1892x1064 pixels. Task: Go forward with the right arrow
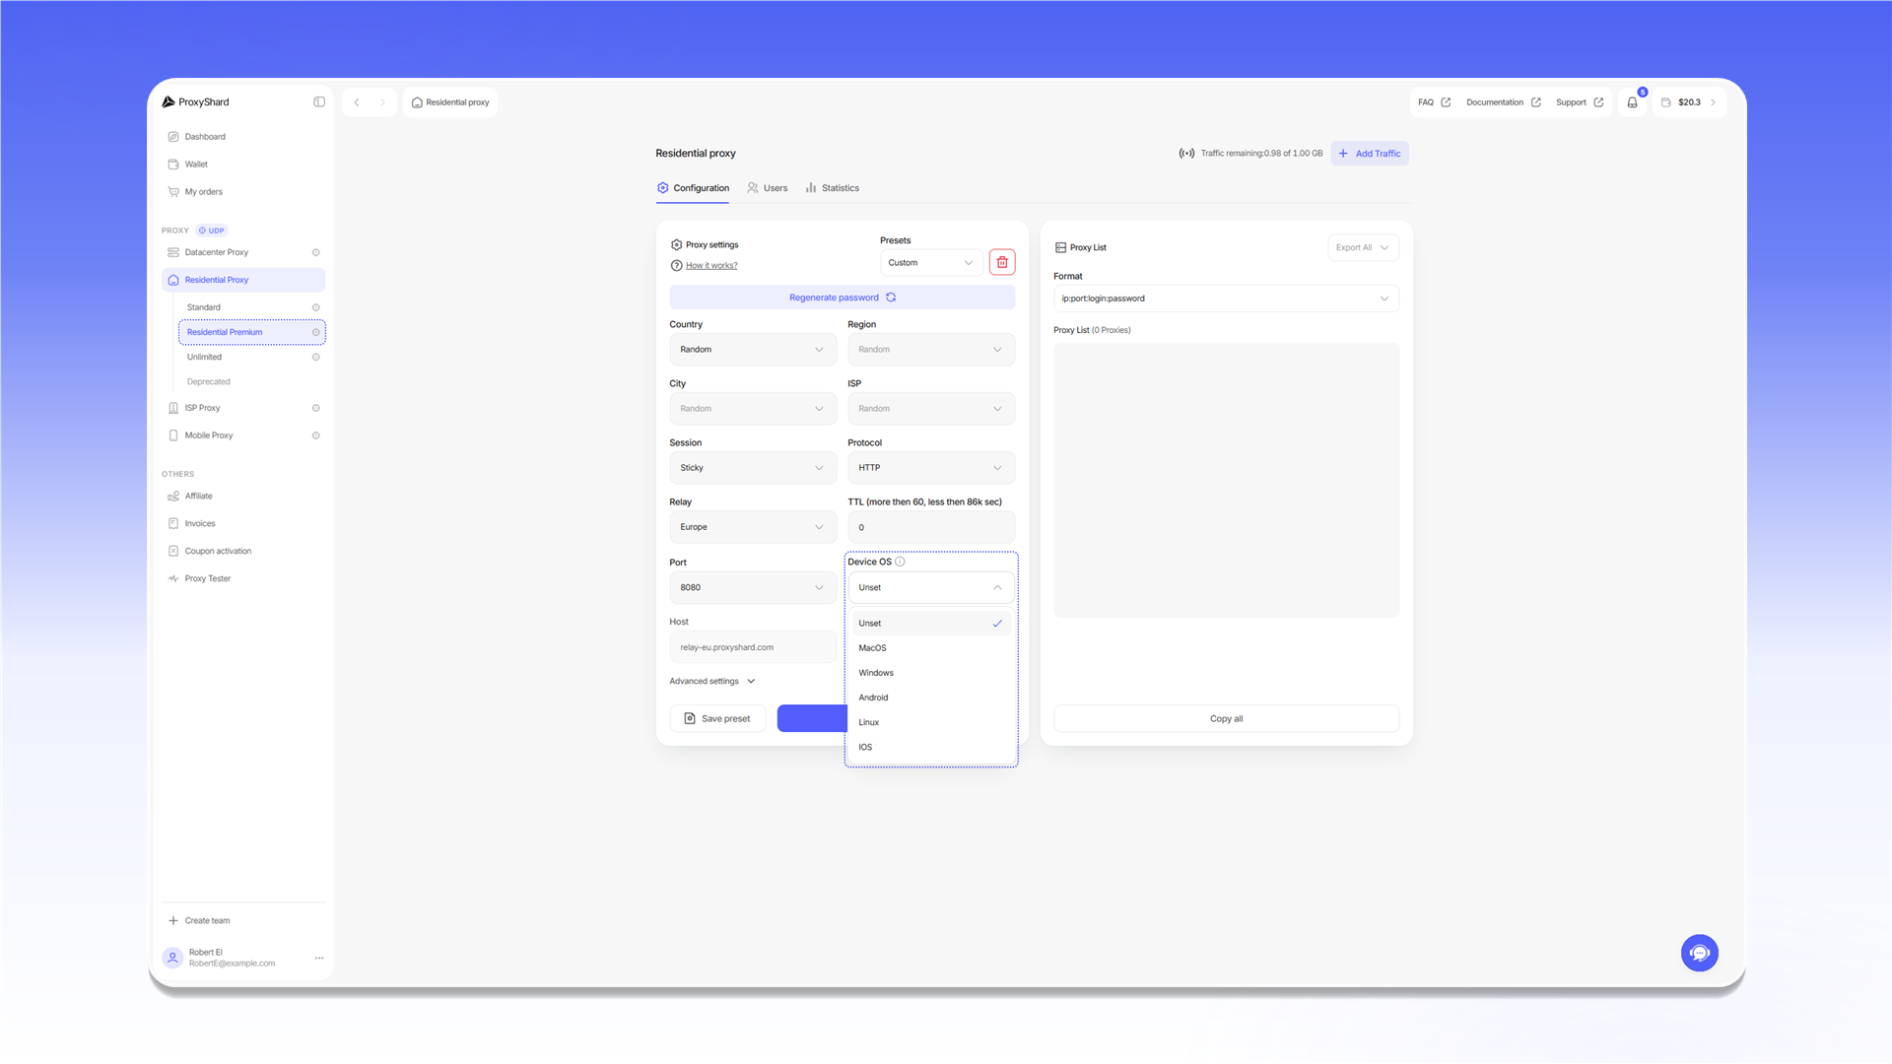pos(383,102)
